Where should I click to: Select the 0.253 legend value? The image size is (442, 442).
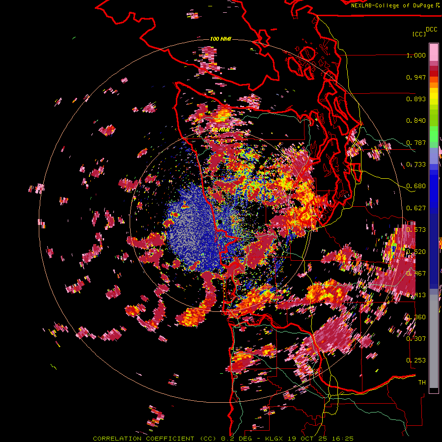tap(416, 360)
